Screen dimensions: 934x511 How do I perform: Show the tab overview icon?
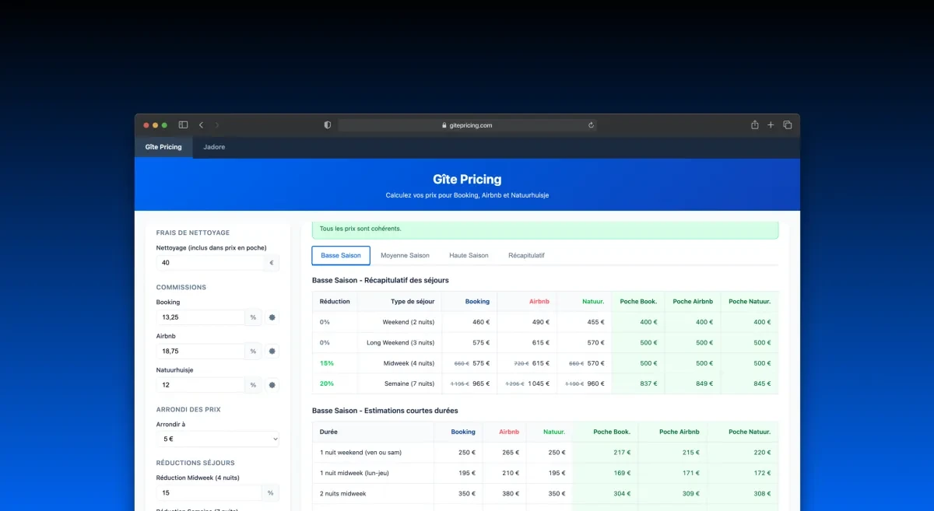(x=787, y=124)
